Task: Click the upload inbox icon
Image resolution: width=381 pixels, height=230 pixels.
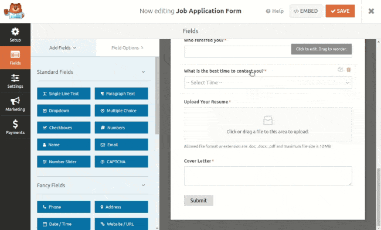Action: pyautogui.click(x=268, y=121)
